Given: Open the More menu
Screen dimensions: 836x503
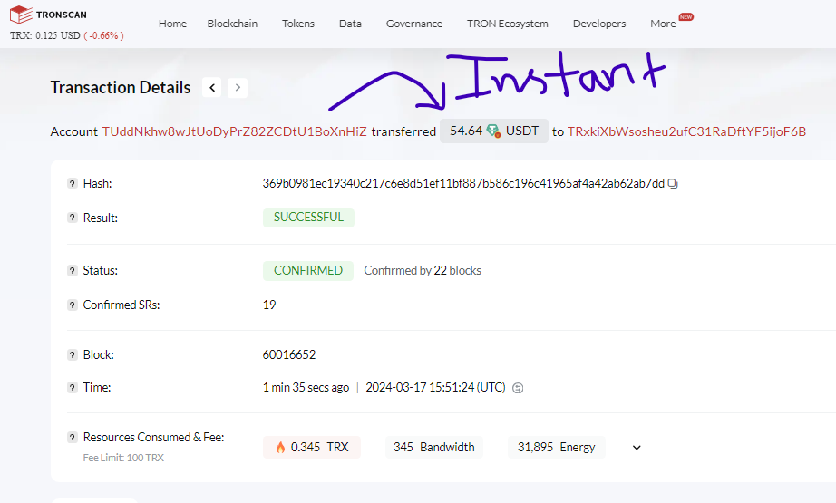Looking at the screenshot, I should pos(663,24).
